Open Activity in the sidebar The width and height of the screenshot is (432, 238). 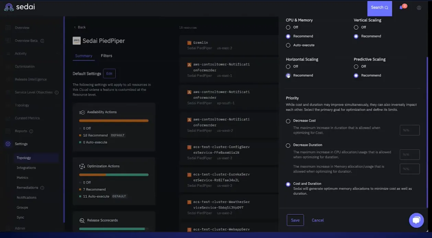[21, 54]
